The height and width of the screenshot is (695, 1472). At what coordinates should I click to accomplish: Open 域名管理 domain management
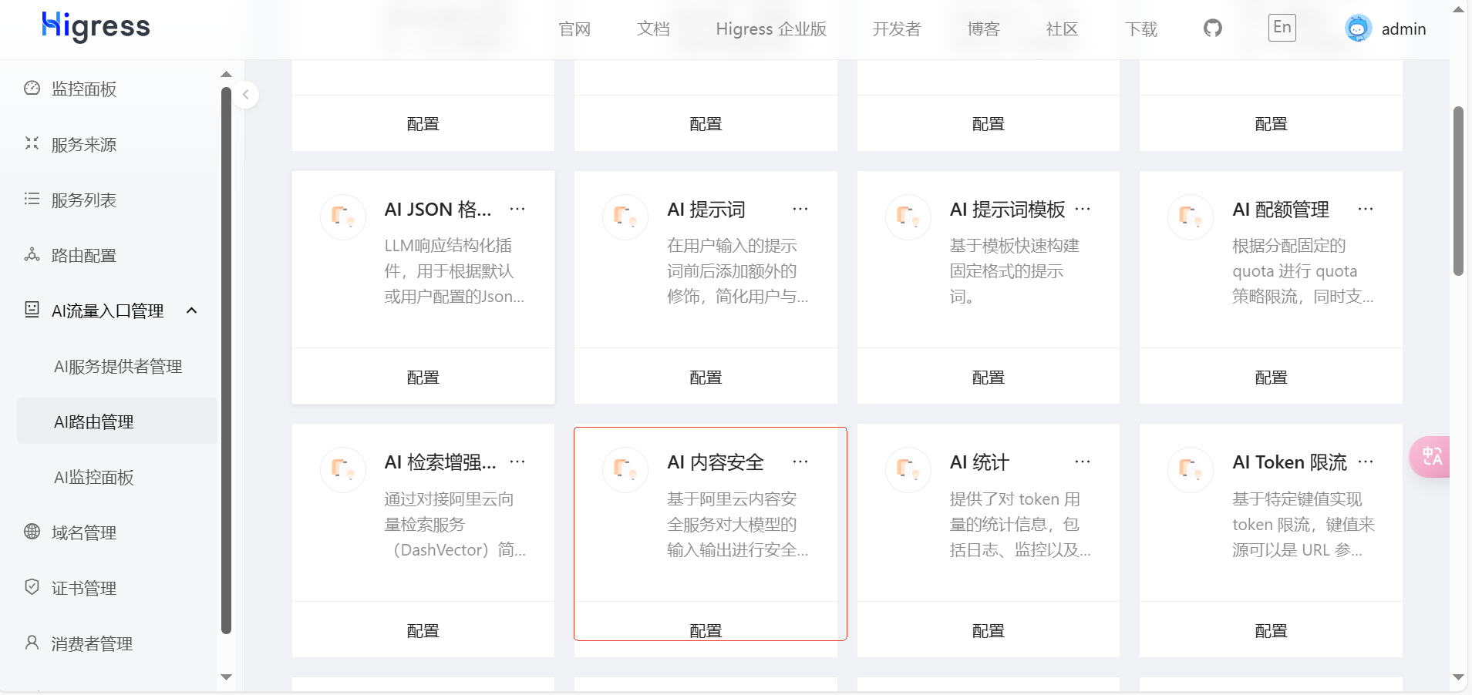pos(83,533)
